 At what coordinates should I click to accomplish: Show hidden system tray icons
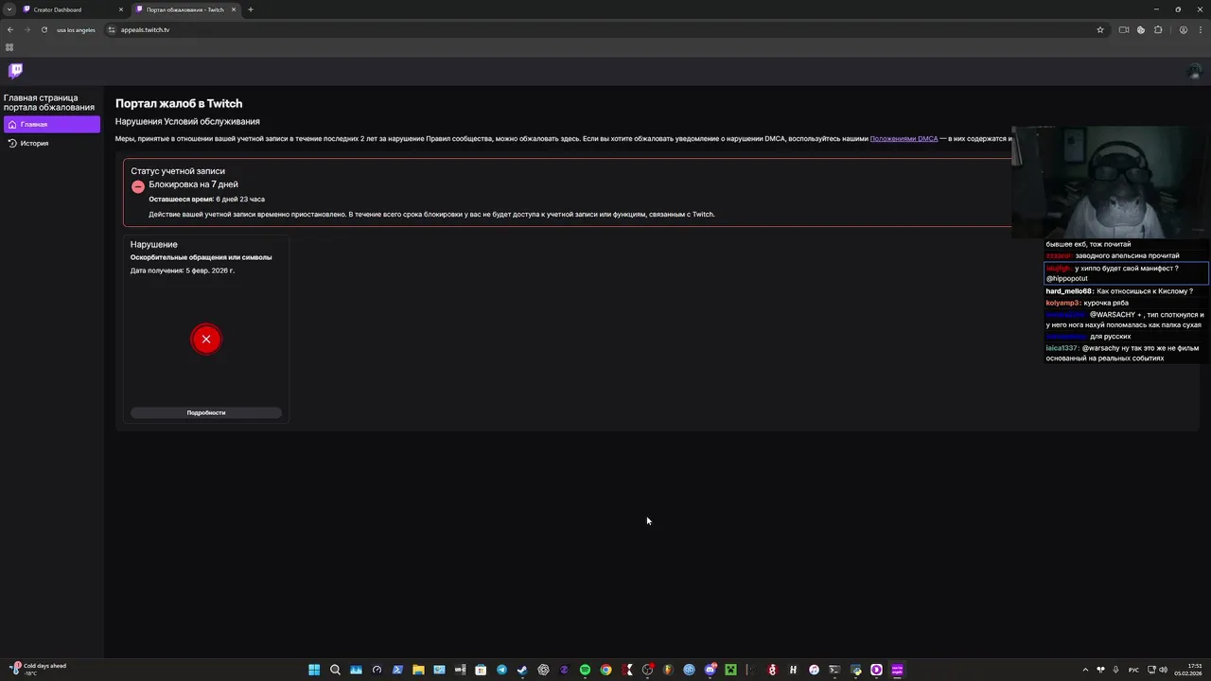click(1085, 670)
